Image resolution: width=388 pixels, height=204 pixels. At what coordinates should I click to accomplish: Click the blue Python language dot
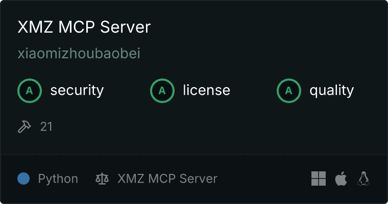(x=23, y=178)
